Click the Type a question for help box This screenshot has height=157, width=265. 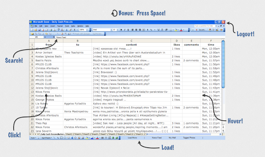(x=205, y=26)
